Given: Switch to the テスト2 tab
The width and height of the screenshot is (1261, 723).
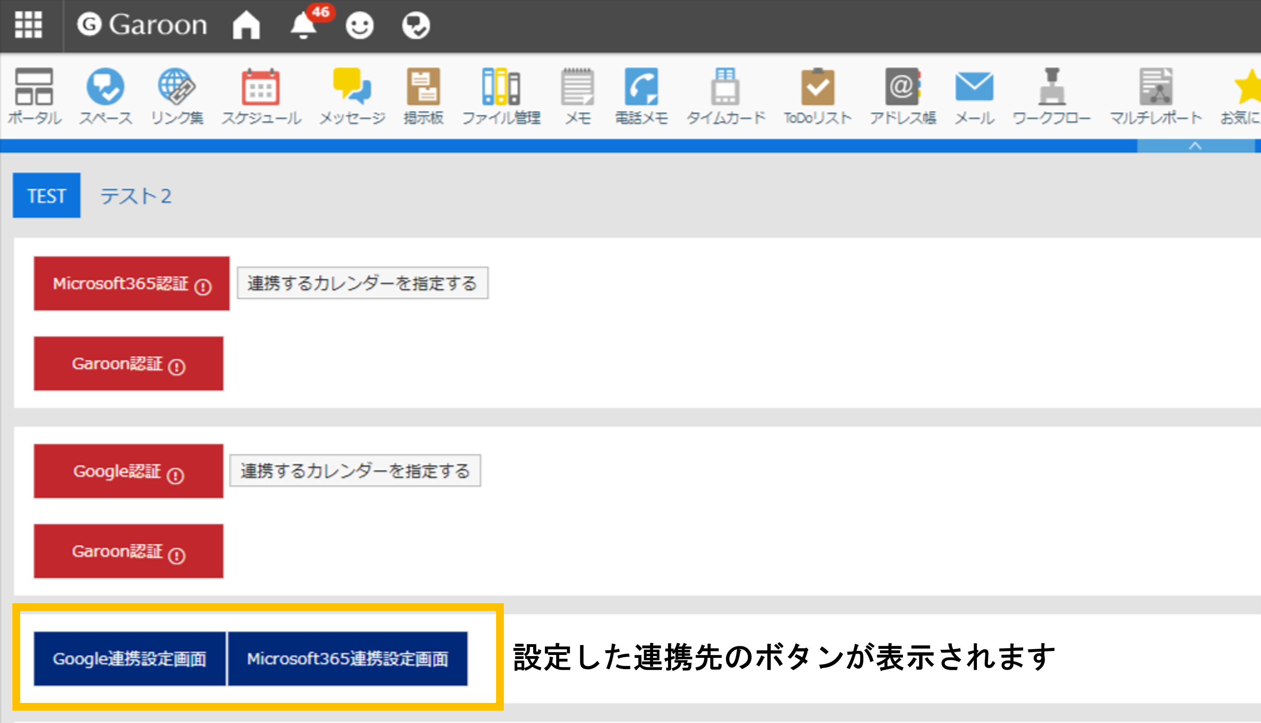Looking at the screenshot, I should (x=136, y=196).
